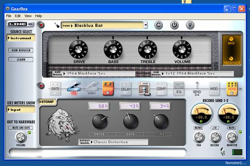
Task: Click the small guitar player icon
Action: pyautogui.click(x=223, y=151)
